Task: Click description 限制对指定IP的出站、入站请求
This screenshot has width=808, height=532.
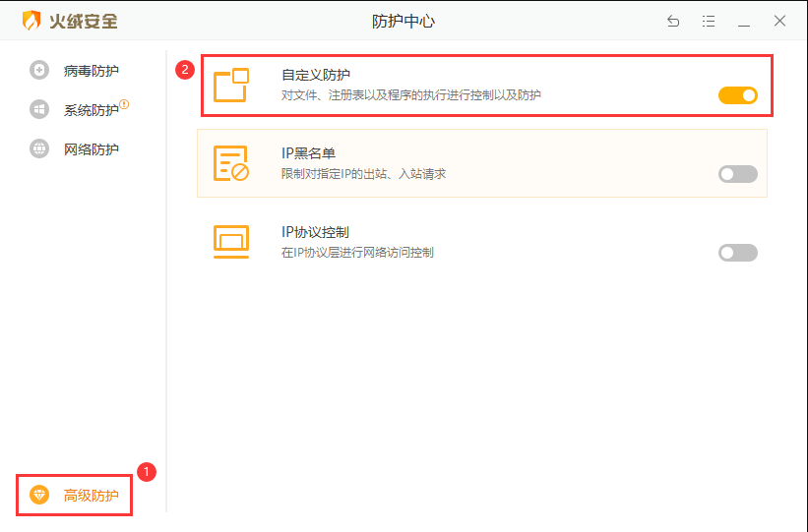Action: coord(363,174)
